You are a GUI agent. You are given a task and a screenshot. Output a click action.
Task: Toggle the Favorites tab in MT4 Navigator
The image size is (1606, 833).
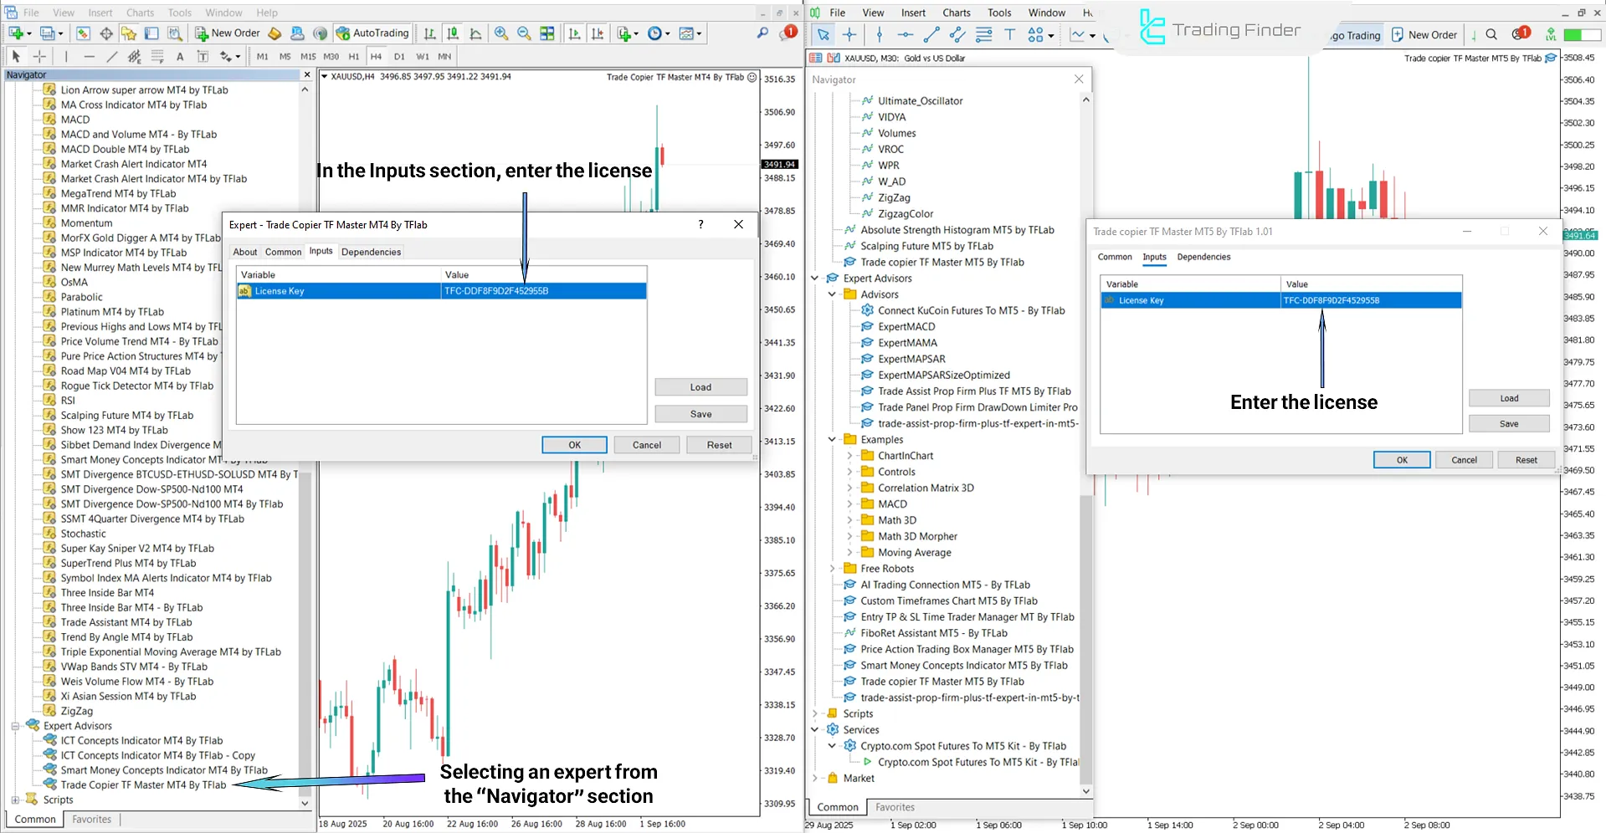(x=91, y=819)
